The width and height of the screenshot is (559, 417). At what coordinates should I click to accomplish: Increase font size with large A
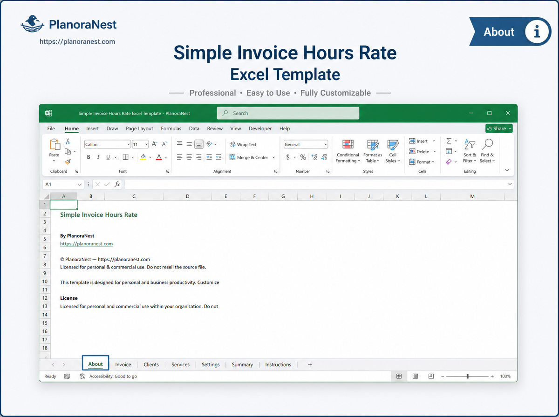tap(155, 144)
